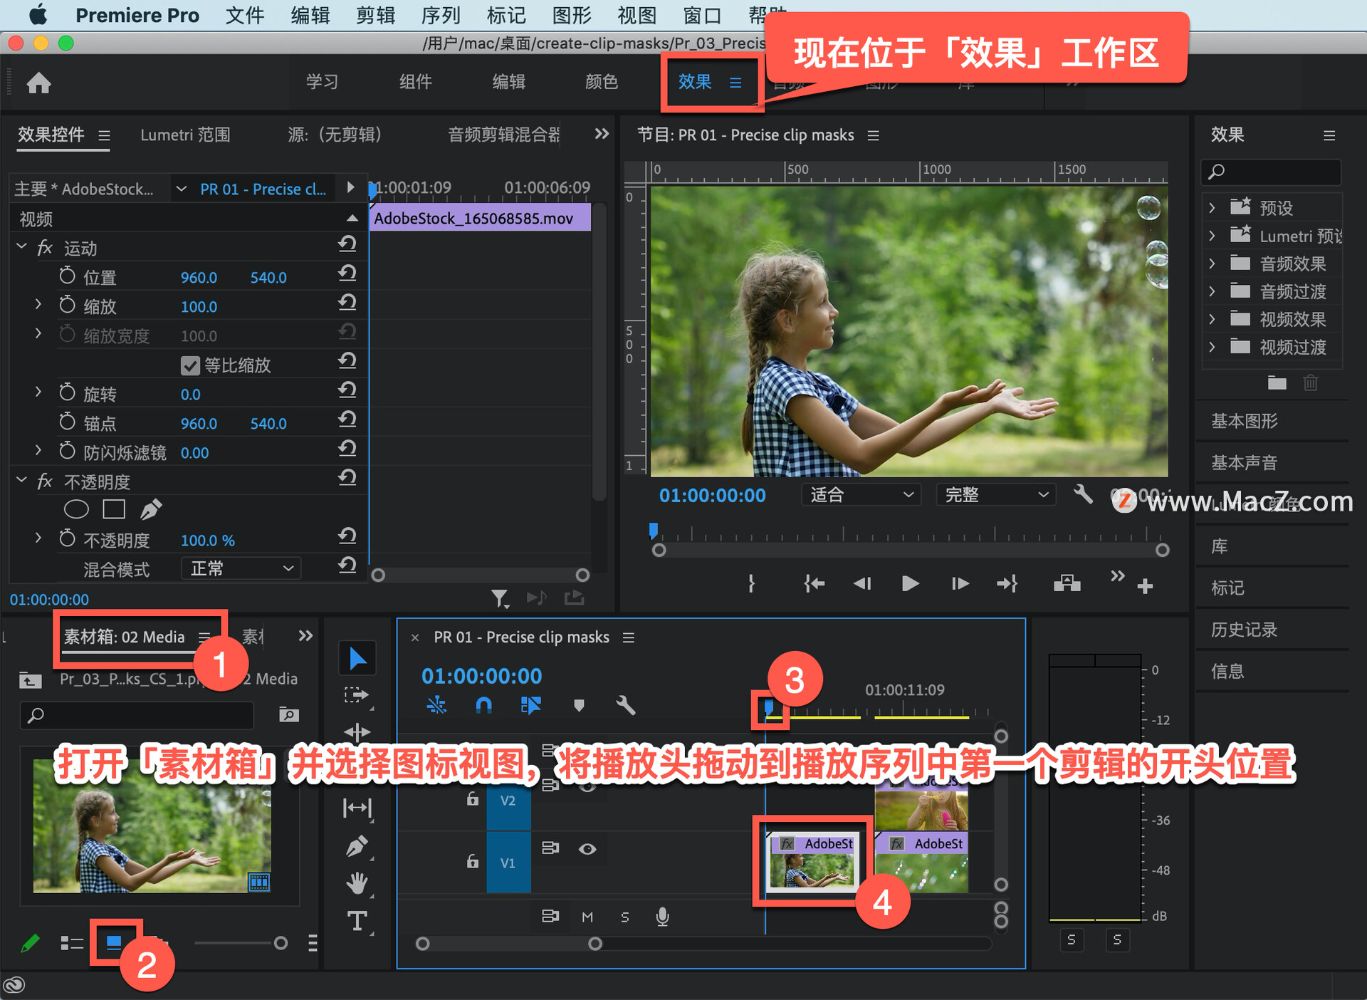The height and width of the screenshot is (1000, 1367).
Task: Switch bin to list view
Action: coord(72,943)
